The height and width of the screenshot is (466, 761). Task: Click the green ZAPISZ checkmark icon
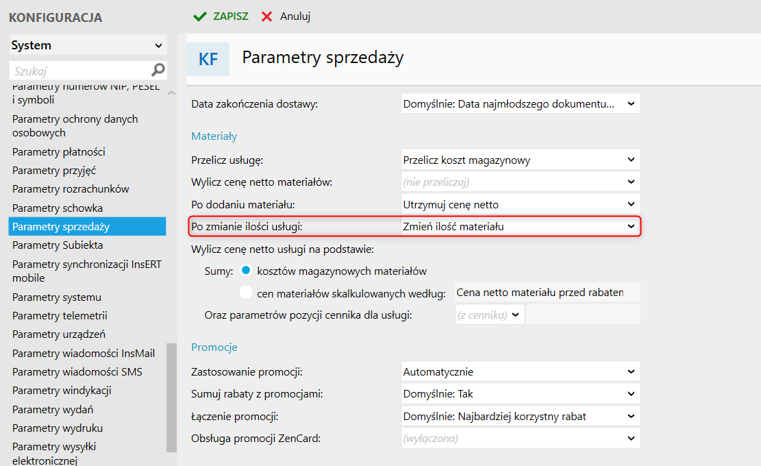point(200,16)
